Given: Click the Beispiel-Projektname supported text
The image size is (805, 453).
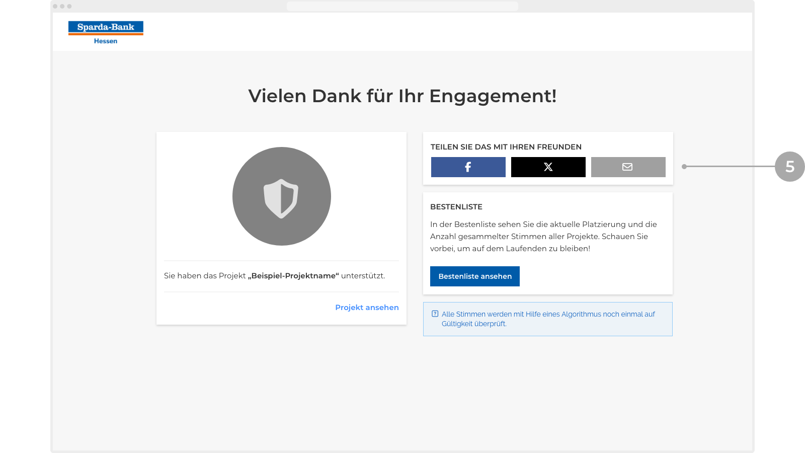Looking at the screenshot, I should pyautogui.click(x=275, y=276).
